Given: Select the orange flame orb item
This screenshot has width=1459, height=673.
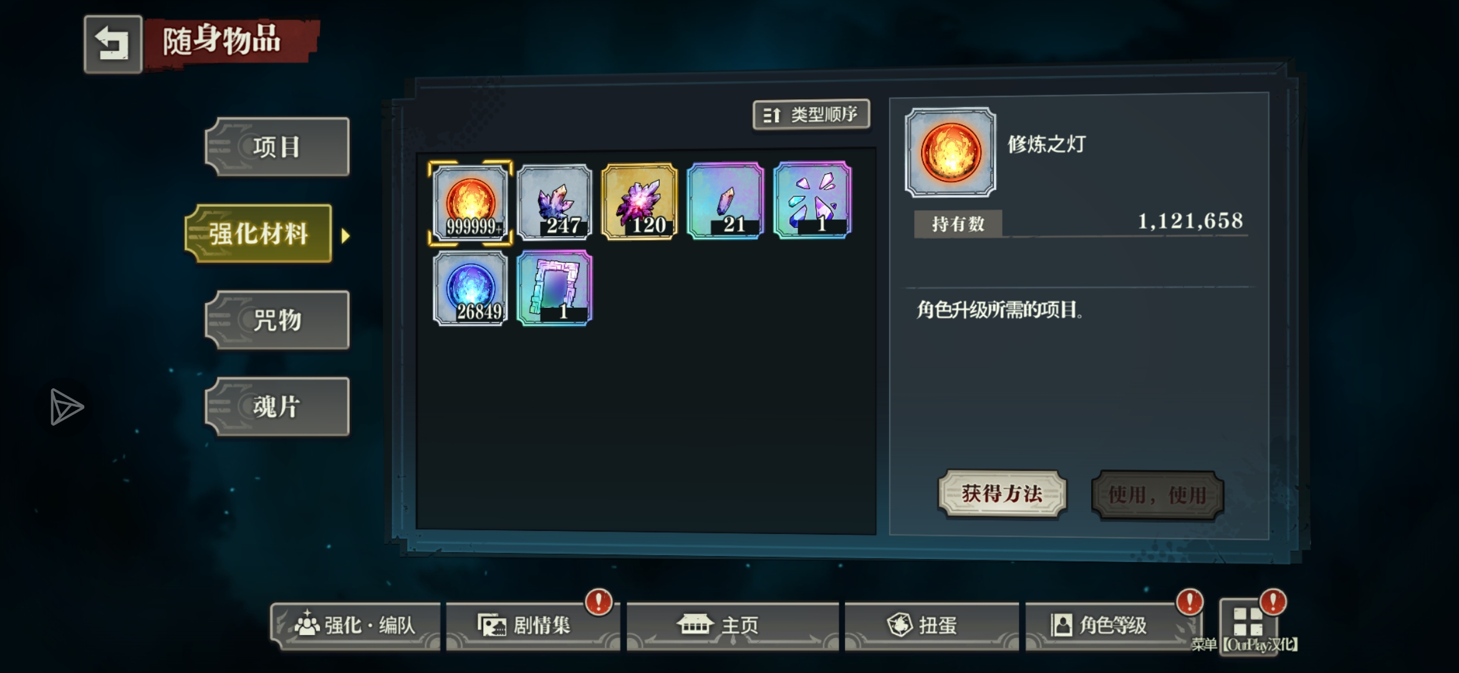Looking at the screenshot, I should coord(470,202).
